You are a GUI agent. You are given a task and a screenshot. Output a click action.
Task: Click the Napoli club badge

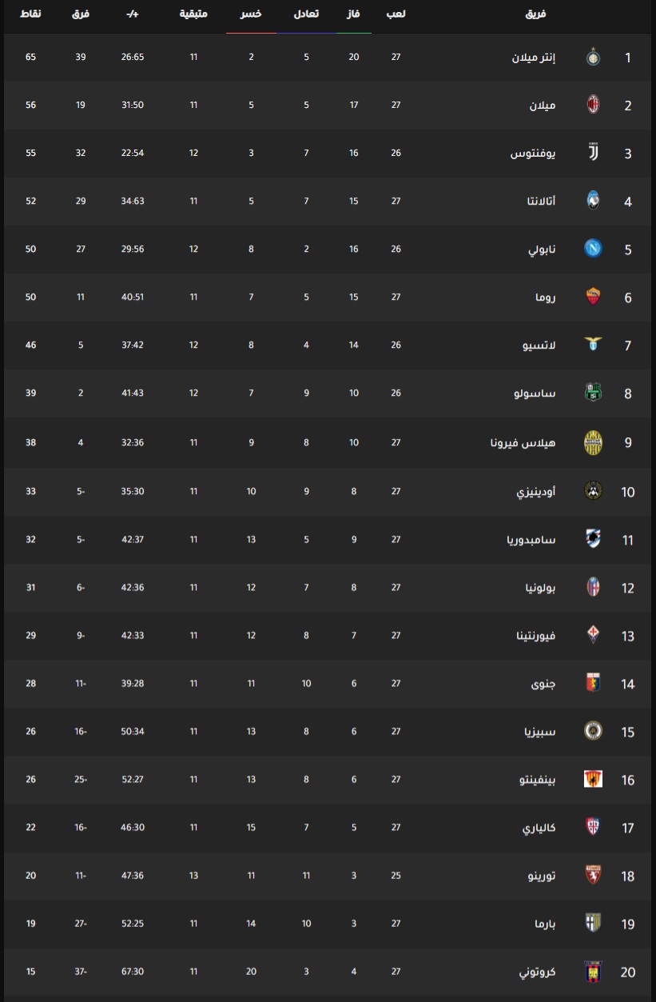pyautogui.click(x=593, y=250)
